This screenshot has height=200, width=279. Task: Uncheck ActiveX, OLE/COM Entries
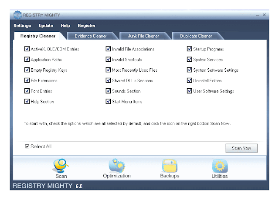point(27,49)
